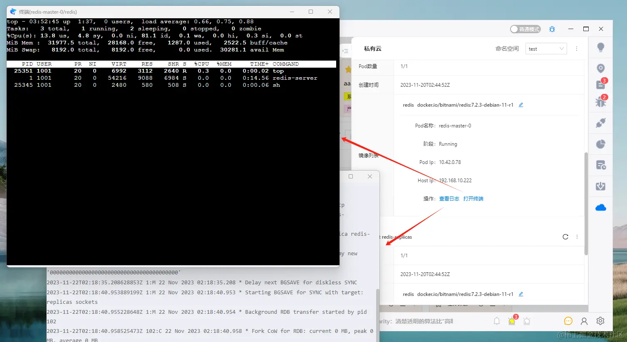Click the location pin icon in right sidebar
The width and height of the screenshot is (627, 342).
click(x=601, y=68)
